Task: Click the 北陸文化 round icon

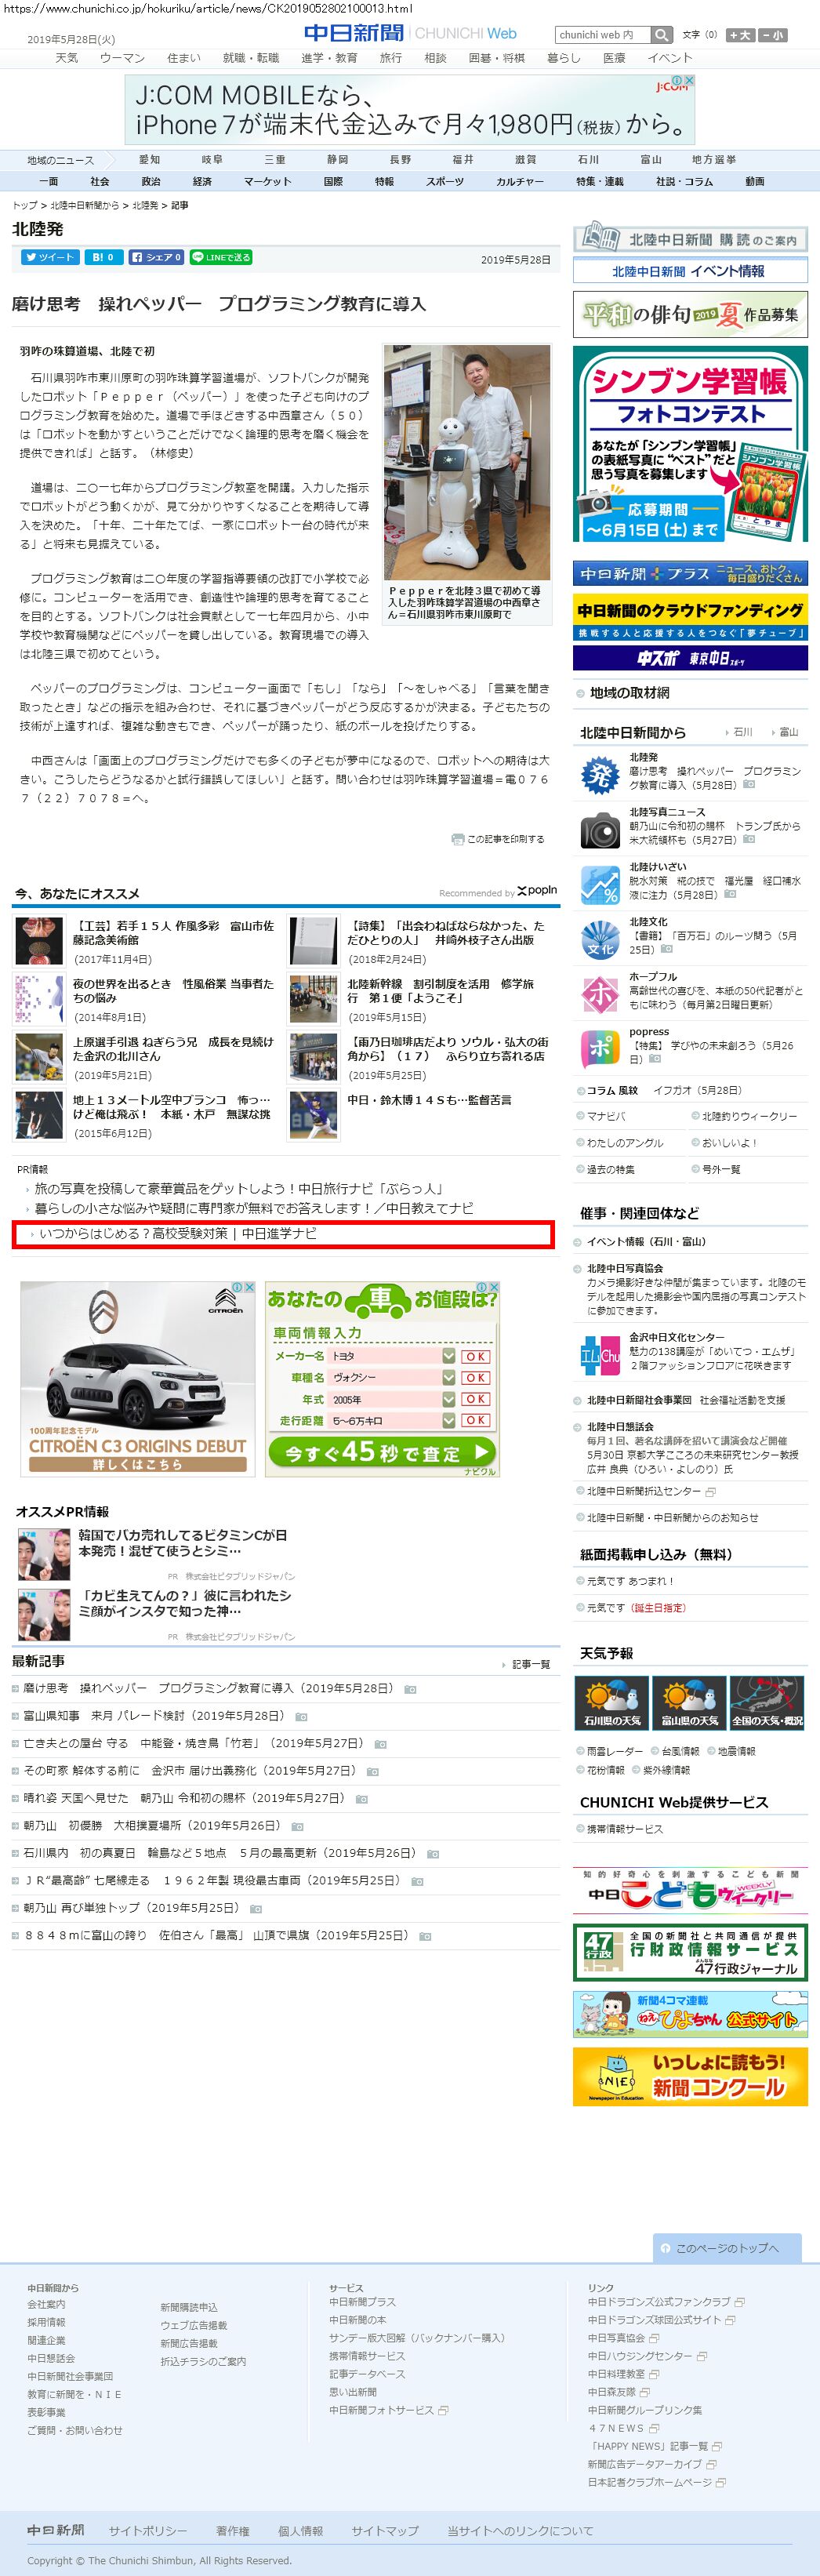Action: point(600,940)
